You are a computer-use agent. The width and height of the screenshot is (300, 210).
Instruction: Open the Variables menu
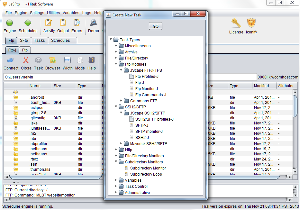(71, 13)
